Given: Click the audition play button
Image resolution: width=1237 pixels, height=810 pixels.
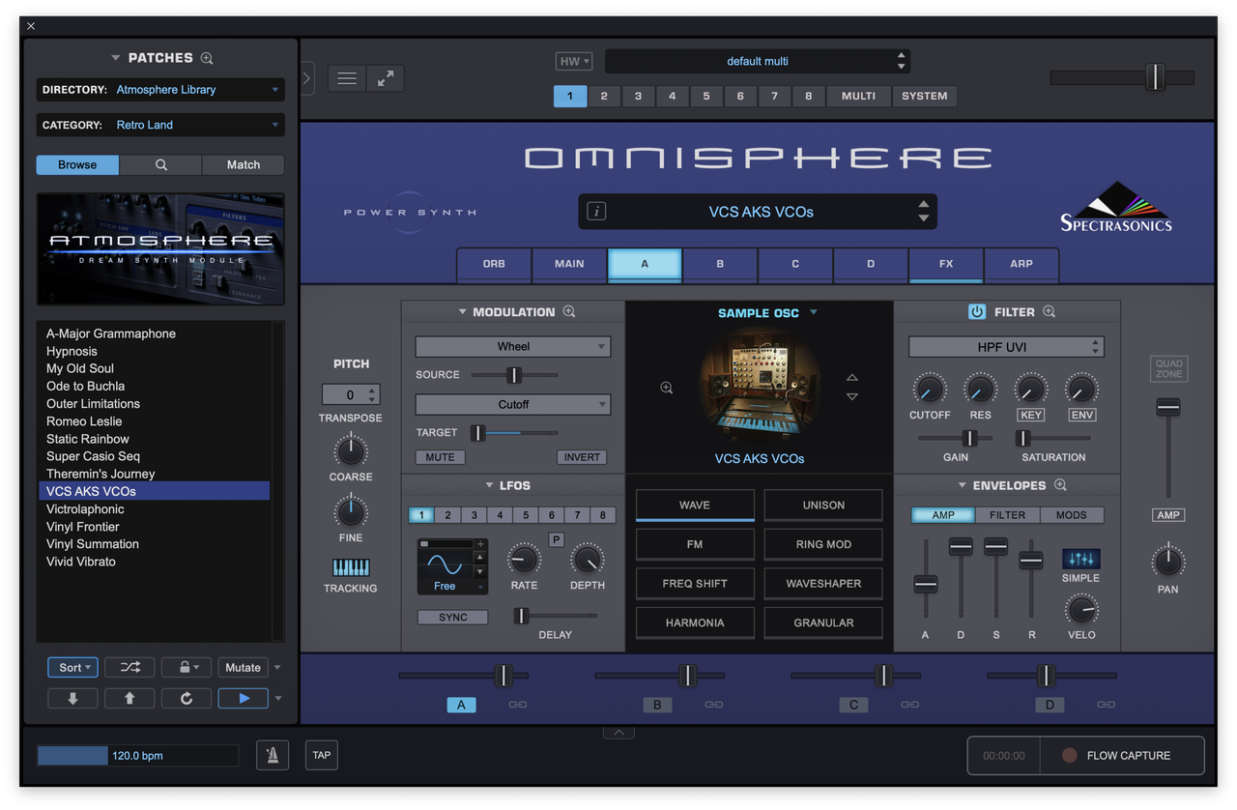Looking at the screenshot, I should pyautogui.click(x=244, y=698).
